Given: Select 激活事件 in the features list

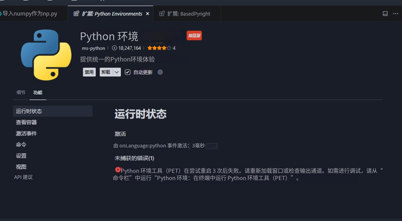Looking at the screenshot, I should coord(26,133).
